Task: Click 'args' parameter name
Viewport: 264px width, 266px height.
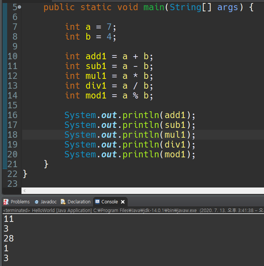Action: coord(227,8)
